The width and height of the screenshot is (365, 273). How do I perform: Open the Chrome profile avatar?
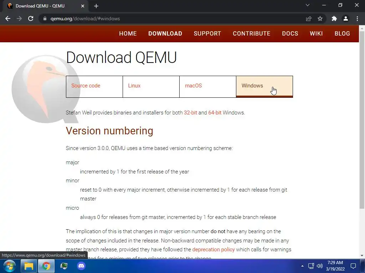[x=346, y=18]
